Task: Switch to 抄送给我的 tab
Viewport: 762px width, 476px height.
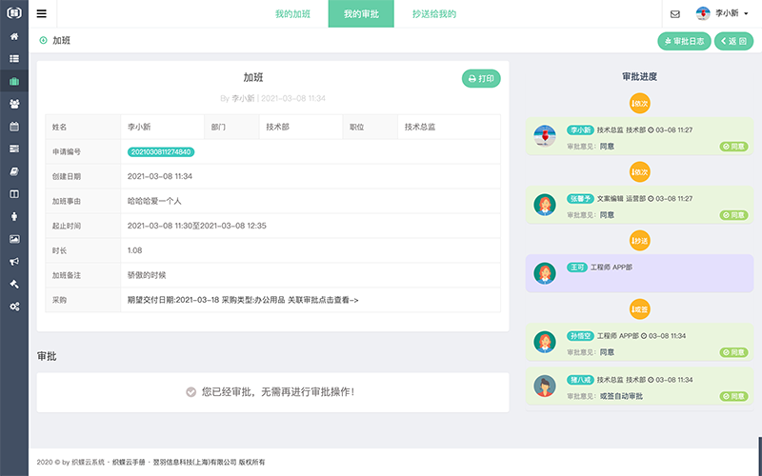Action: click(x=434, y=13)
